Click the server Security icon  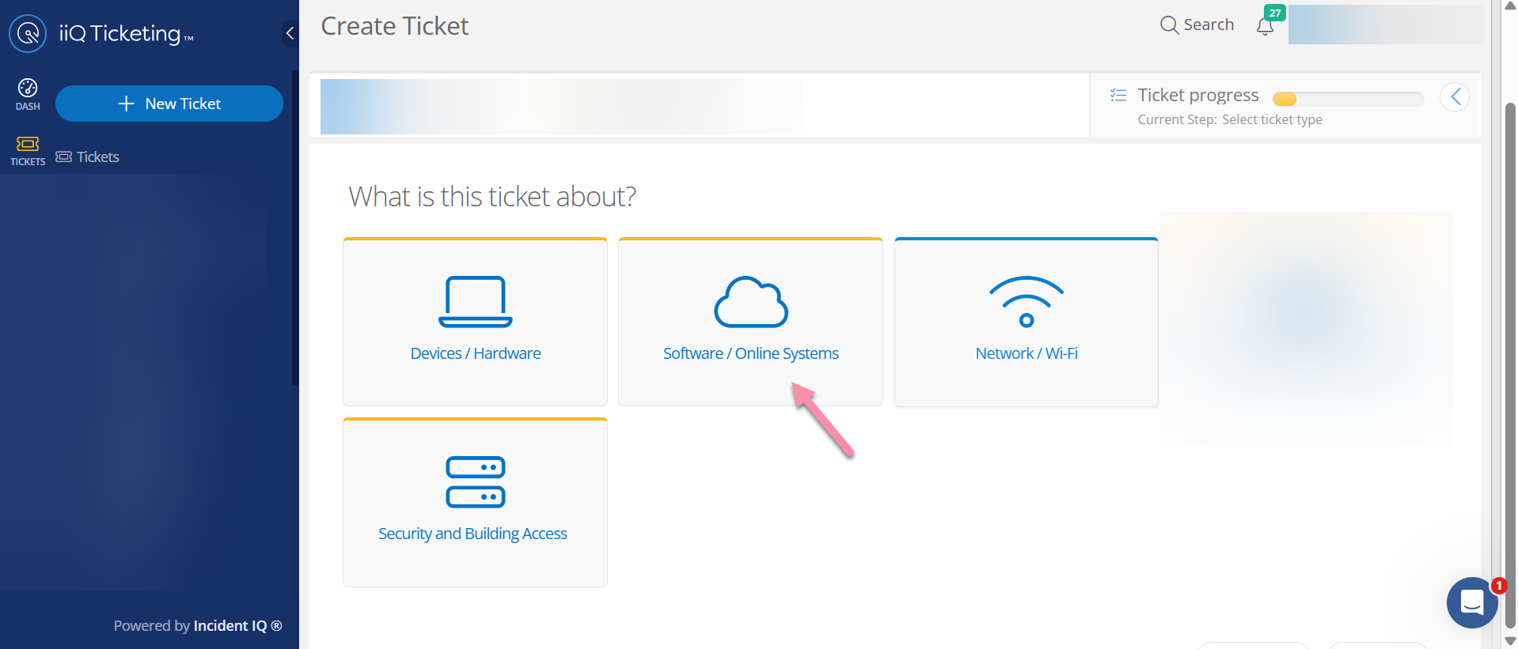pos(475,481)
